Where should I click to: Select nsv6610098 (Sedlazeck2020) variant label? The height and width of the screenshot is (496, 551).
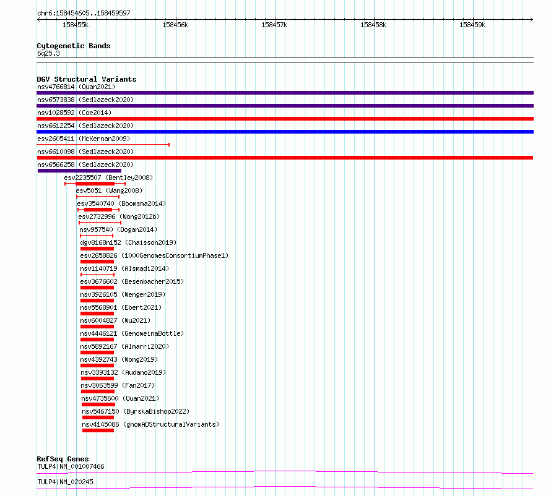(85, 152)
